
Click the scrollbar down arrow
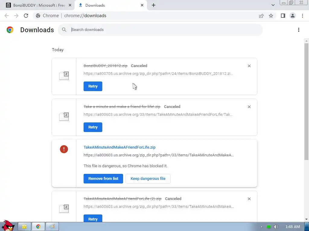(x=306, y=219)
